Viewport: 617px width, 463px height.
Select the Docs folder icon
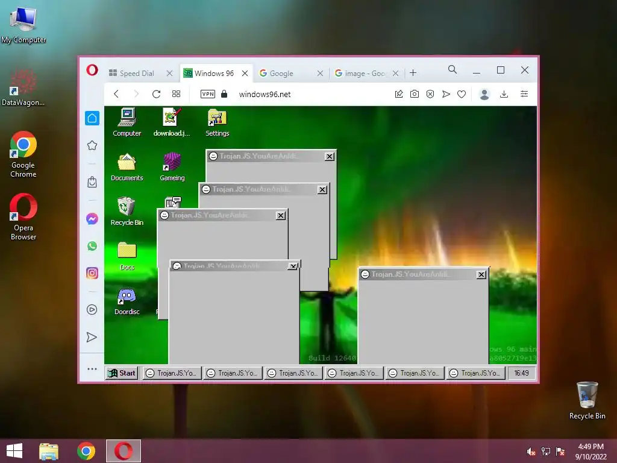click(x=127, y=256)
